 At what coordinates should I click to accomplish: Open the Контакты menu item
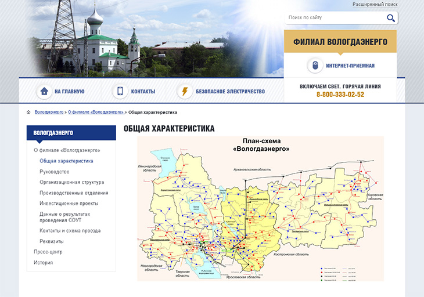point(143,92)
